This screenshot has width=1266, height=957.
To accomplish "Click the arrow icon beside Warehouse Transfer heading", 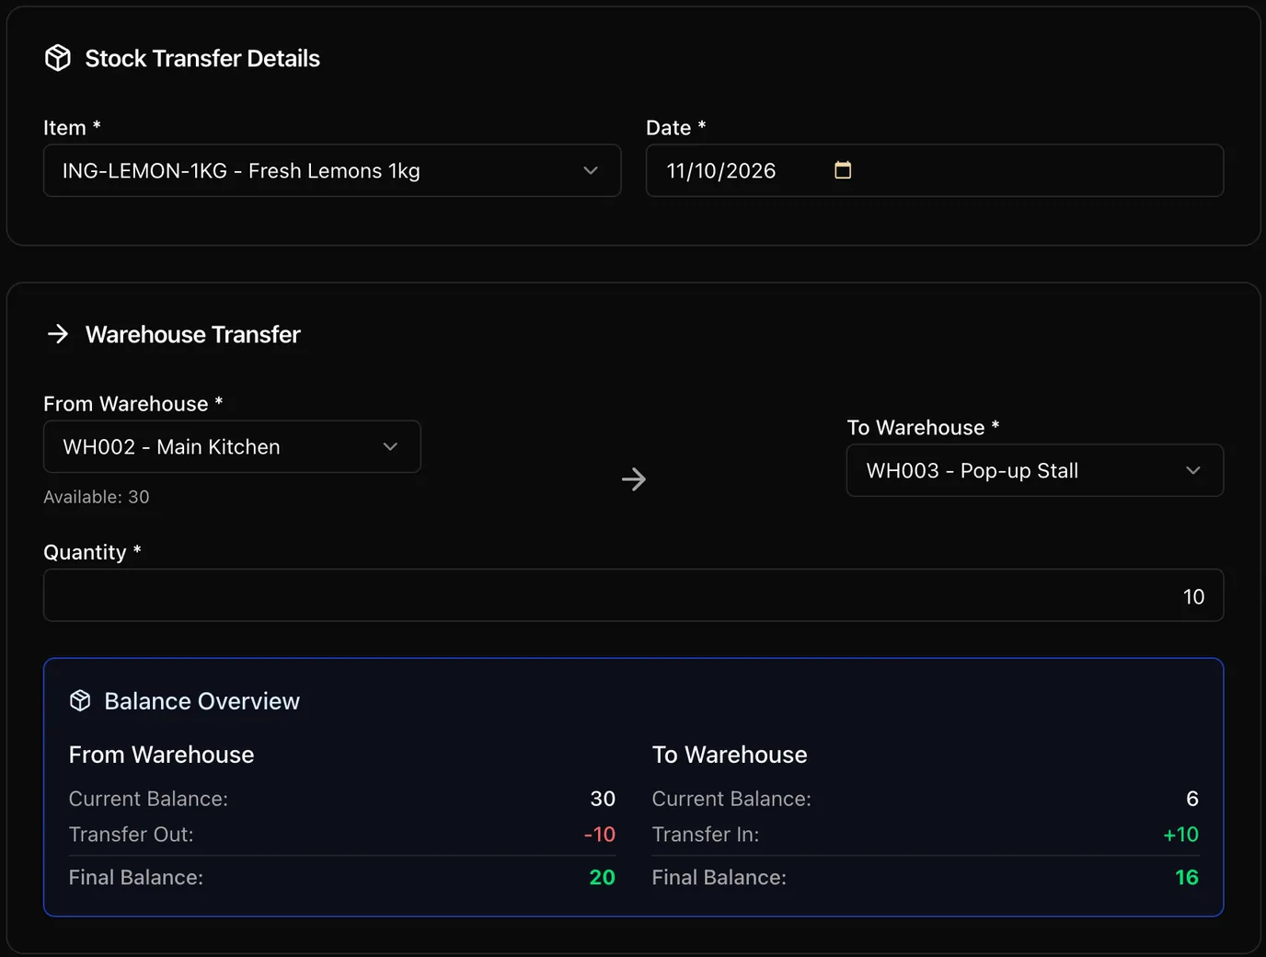I will point(58,334).
